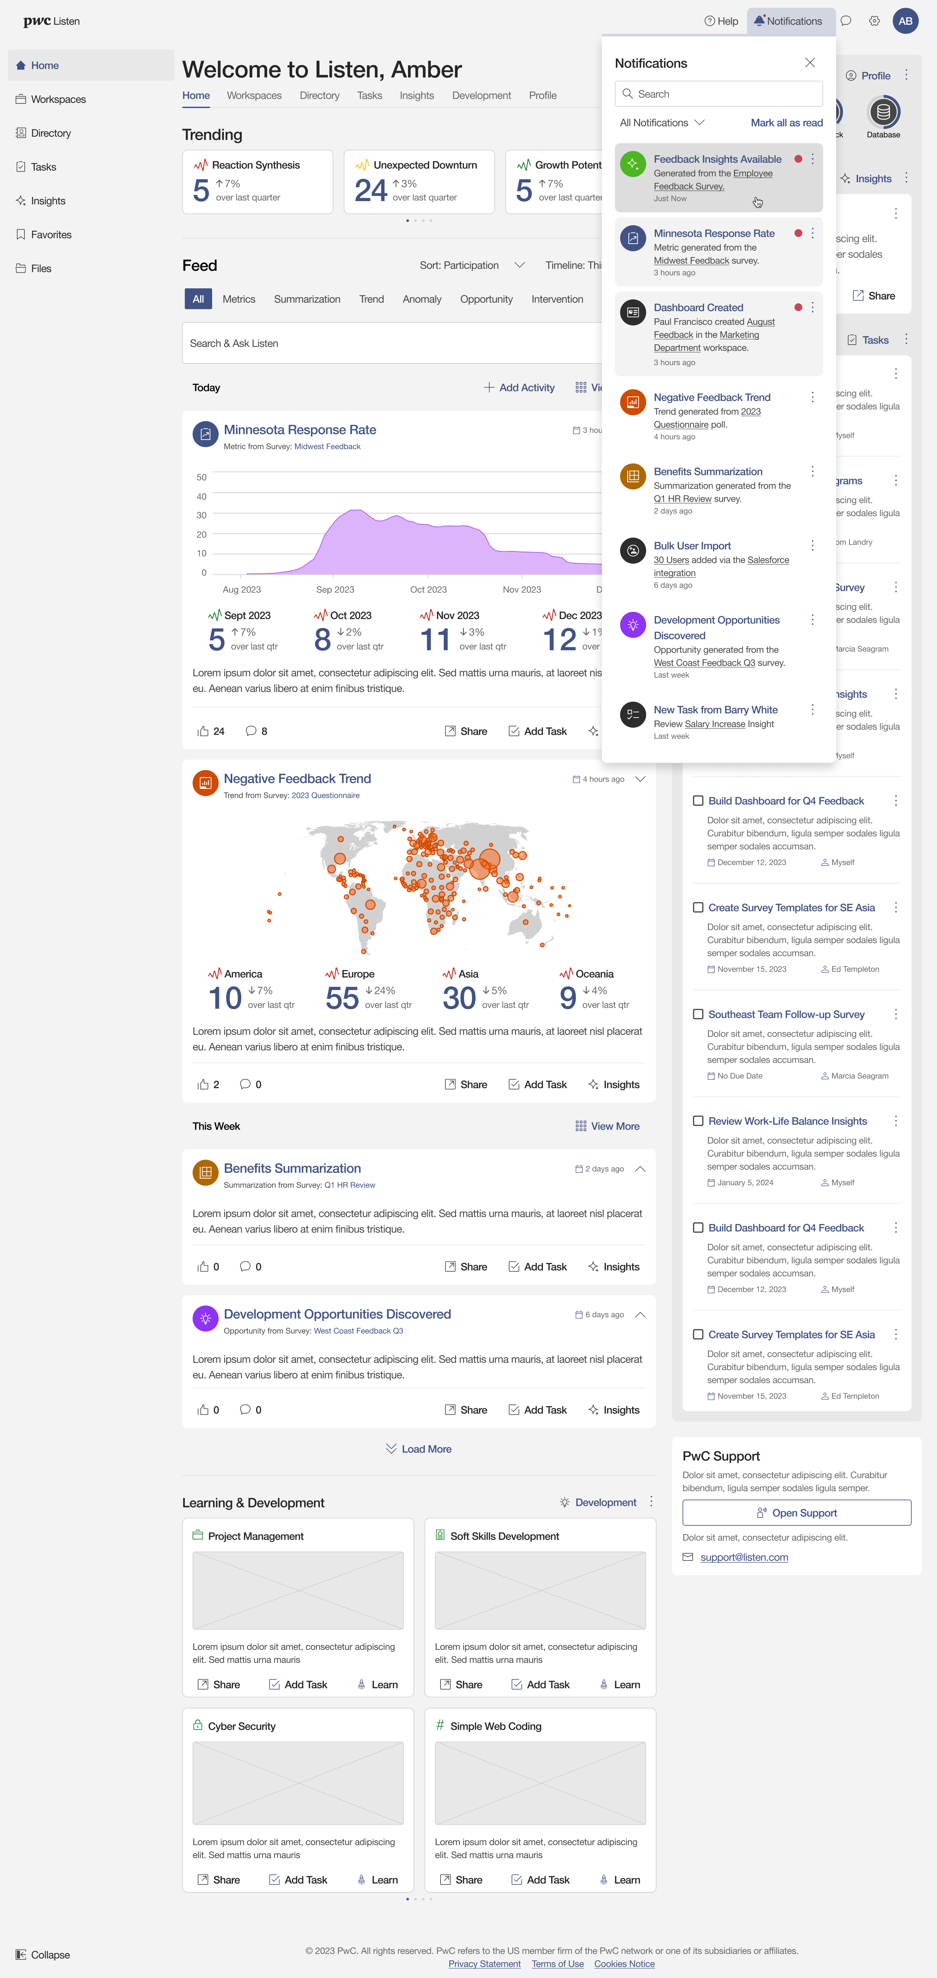
Task: Click Load More in the feed
Action: point(418,1449)
